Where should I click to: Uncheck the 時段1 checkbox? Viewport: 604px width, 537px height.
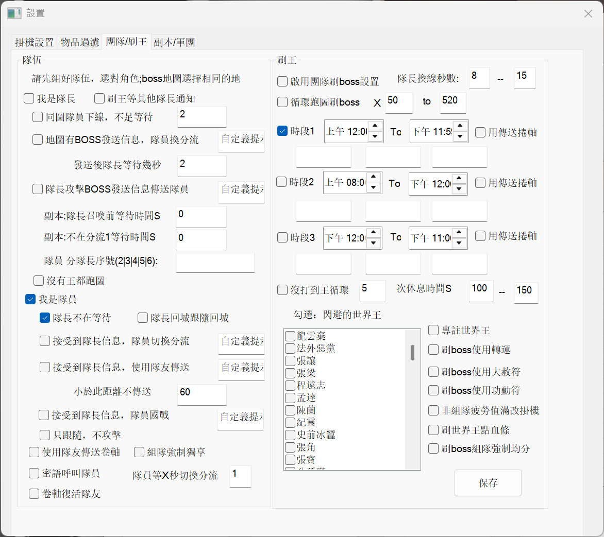click(282, 131)
